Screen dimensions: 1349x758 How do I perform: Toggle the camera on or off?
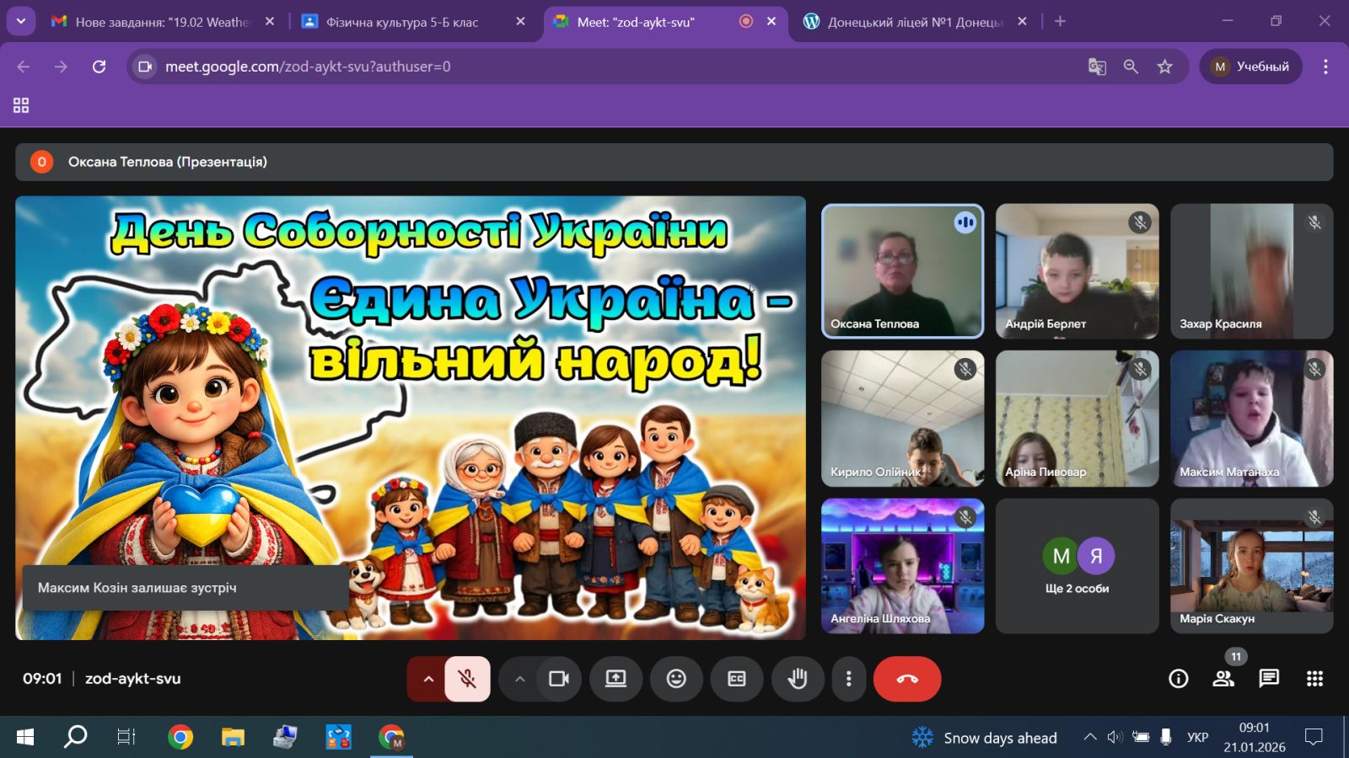point(558,679)
